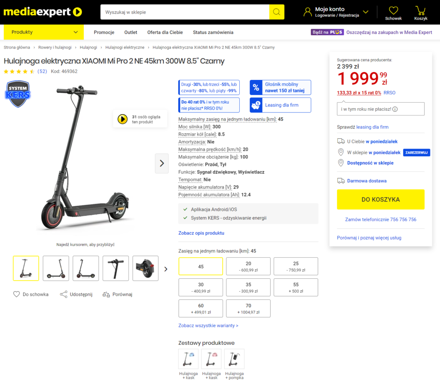Open the Schowek heart icon

point(393,11)
